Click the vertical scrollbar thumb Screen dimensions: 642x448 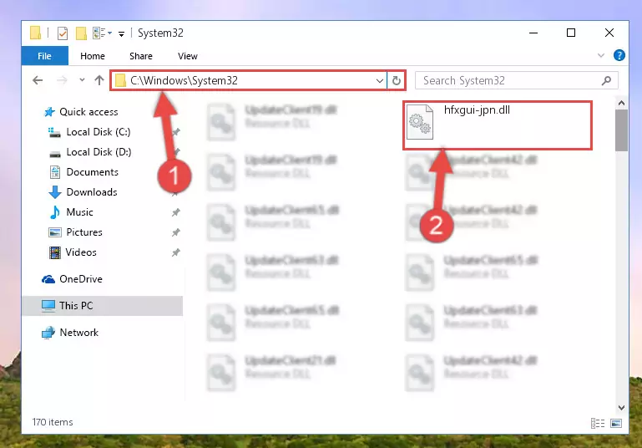click(621, 130)
